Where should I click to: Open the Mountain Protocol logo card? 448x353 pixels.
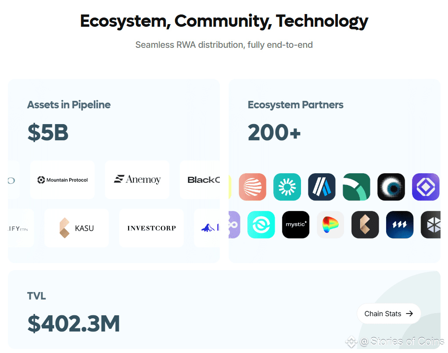(x=62, y=180)
